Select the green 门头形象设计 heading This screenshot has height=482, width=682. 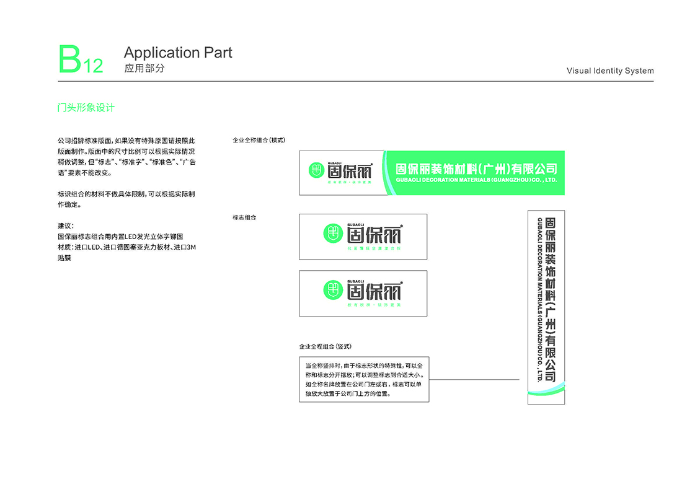tap(86, 108)
